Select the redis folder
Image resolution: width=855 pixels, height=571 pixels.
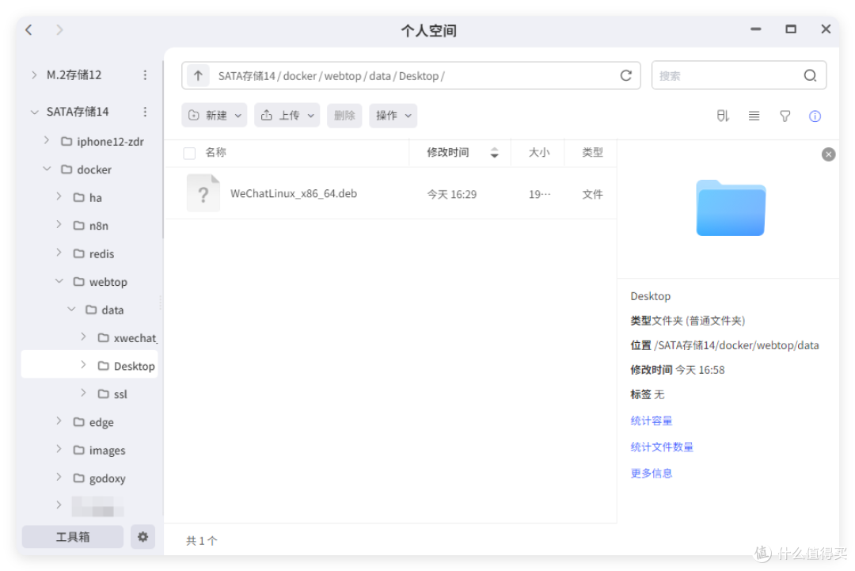pyautogui.click(x=93, y=253)
